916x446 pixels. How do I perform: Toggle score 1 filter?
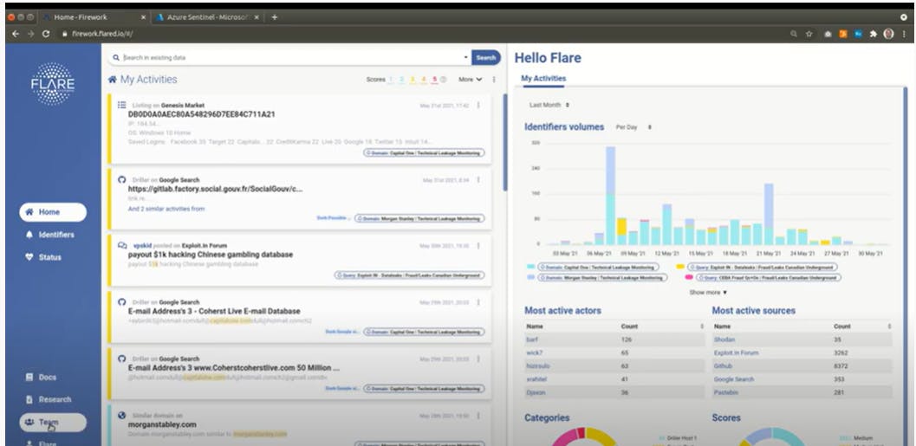[x=391, y=80]
